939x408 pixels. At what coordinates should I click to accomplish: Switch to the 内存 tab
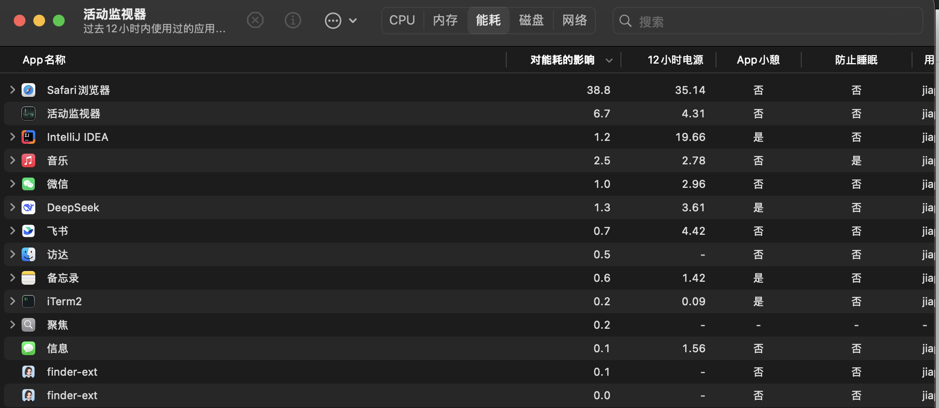[445, 21]
